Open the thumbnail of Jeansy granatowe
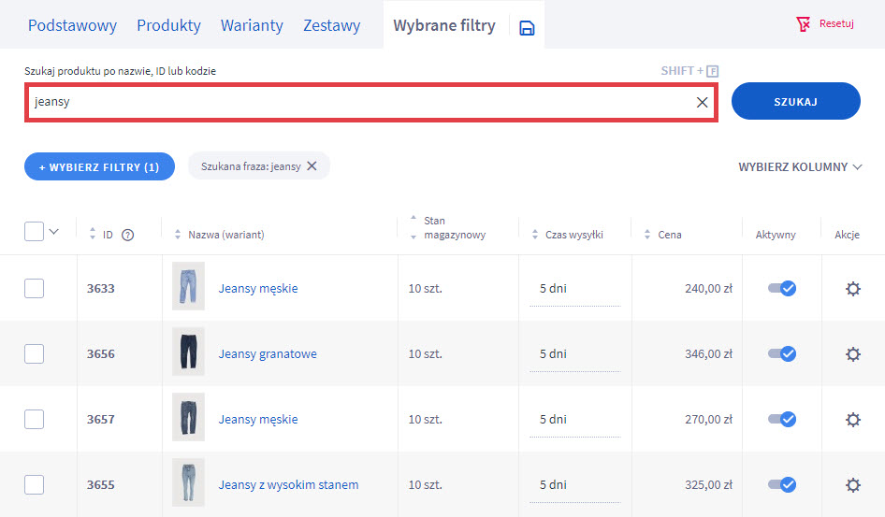Screen dimensions: 885x517 click(189, 352)
